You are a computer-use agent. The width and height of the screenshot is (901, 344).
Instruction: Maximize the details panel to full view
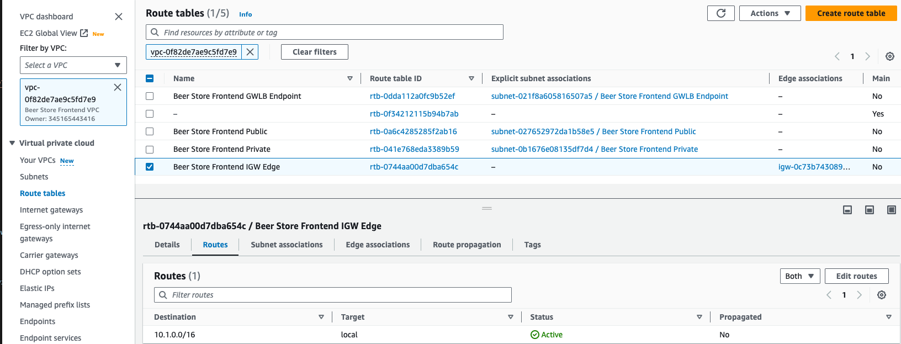(891, 210)
